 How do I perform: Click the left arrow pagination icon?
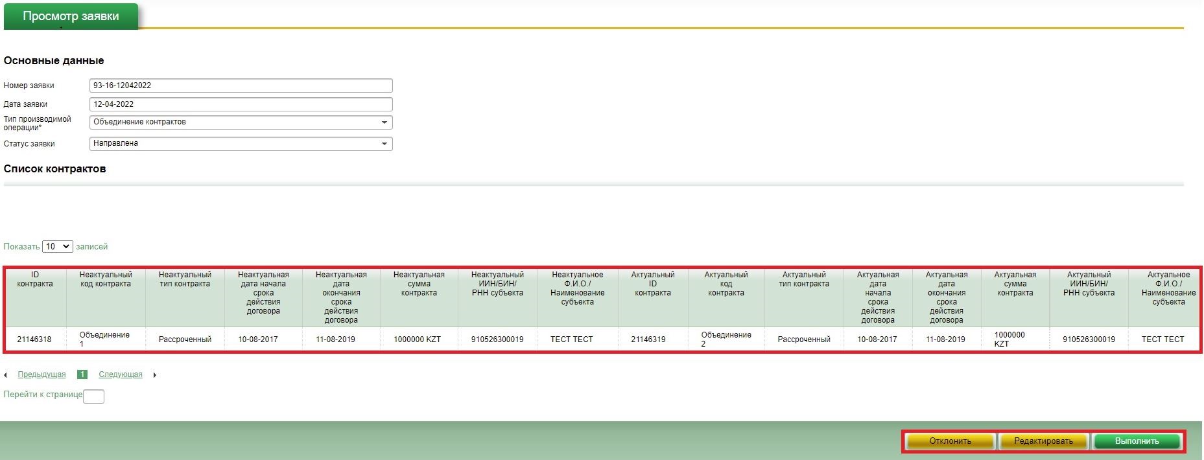coord(6,375)
